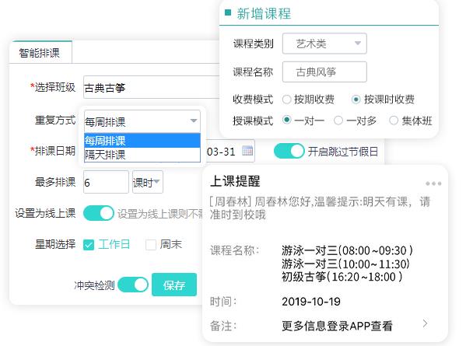The height and width of the screenshot is (346, 466).
Task: Choose the 集体班 radio option
Action: point(394,121)
